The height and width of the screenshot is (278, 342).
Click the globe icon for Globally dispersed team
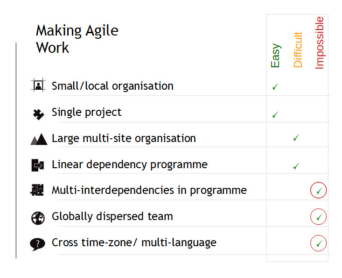[x=38, y=218]
